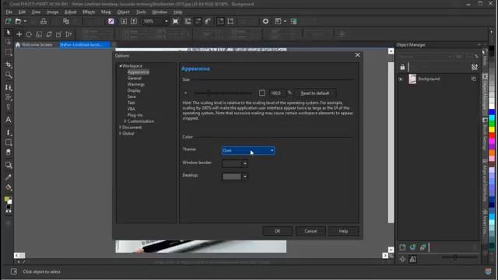Screen dimensions: 498x280
Task: Click OK in the Options dialog
Action: (x=277, y=231)
